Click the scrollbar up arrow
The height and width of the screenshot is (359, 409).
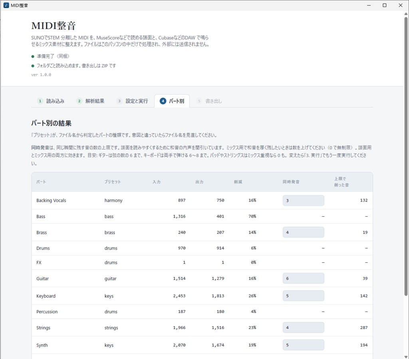tap(406, 14)
